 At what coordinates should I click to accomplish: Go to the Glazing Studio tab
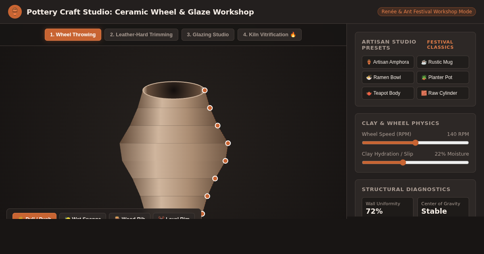tap(208, 35)
